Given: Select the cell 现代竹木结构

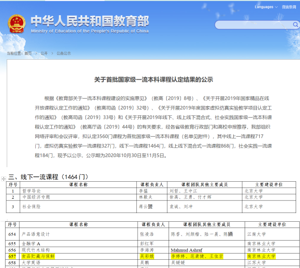Looking at the screenshot, I should tap(78, 250).
